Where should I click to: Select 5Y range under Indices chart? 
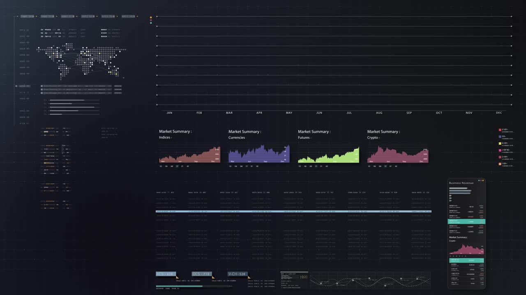[x=182, y=166]
